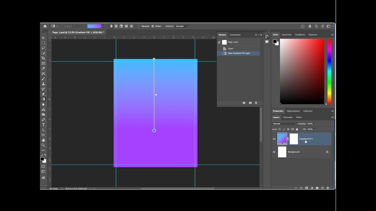This screenshot has height=211, width=376.
Task: Create new snapshot in History panel
Action: coord(250,103)
